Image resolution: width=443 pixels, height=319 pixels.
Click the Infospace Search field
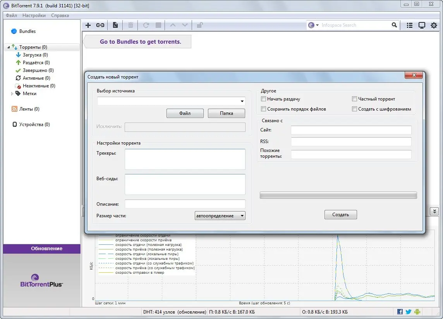(x=355, y=25)
